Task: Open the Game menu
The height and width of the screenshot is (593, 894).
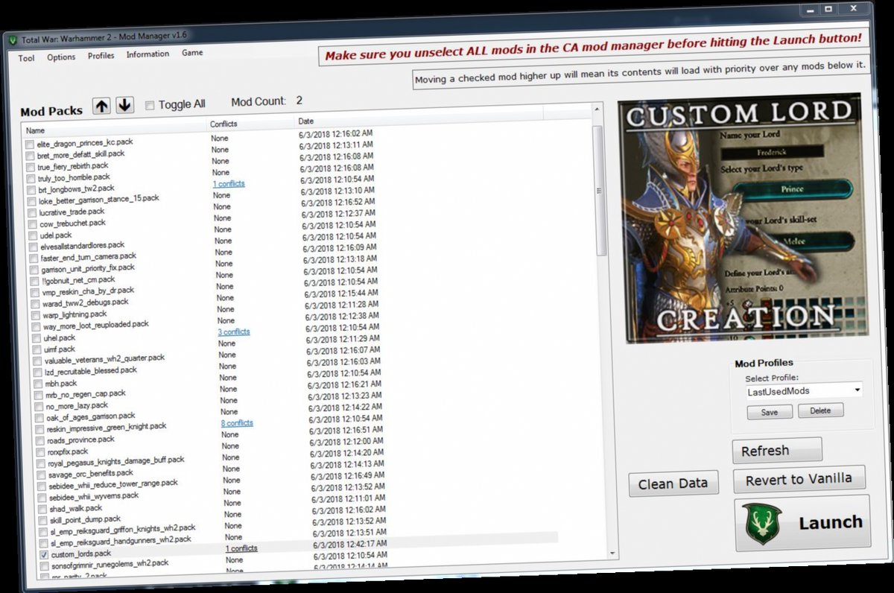Action: tap(192, 53)
